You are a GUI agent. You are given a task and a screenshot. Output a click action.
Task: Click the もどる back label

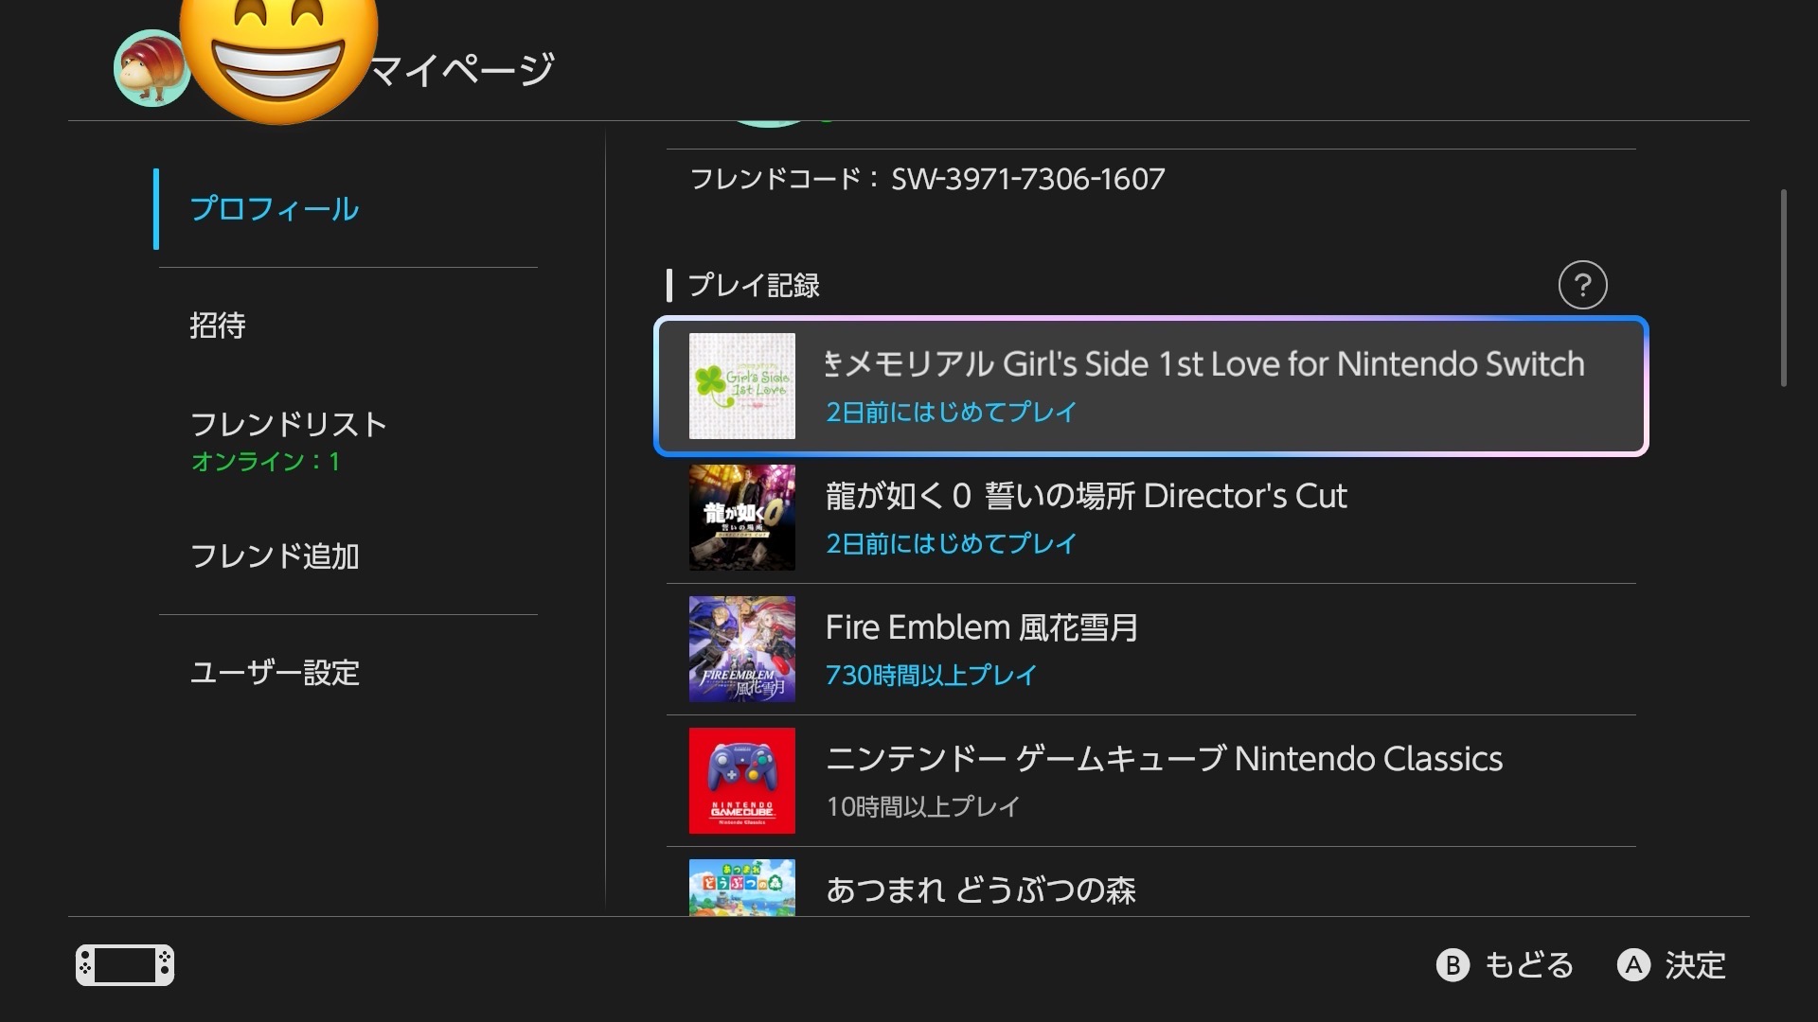tap(1528, 965)
